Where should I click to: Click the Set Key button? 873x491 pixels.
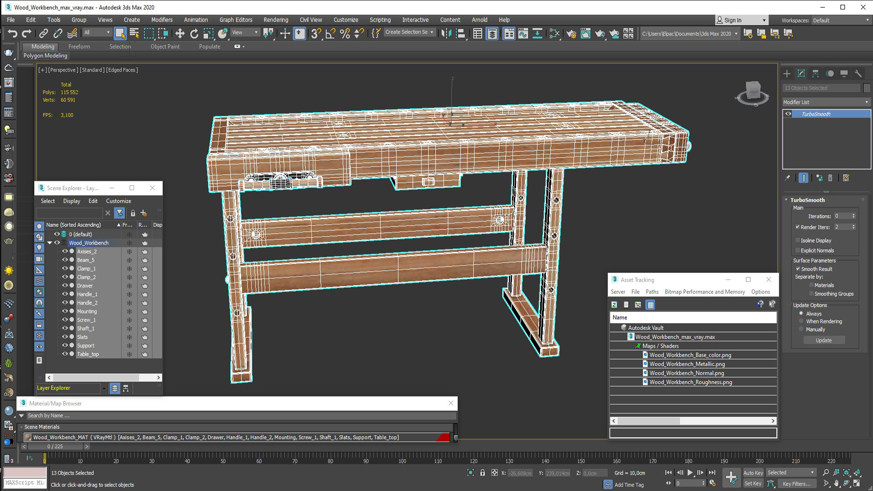tap(753, 484)
